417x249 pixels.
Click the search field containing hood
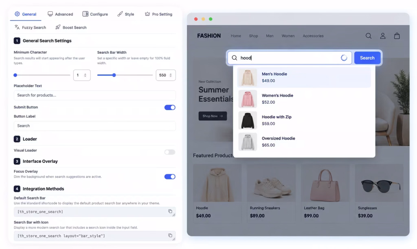[x=290, y=58]
